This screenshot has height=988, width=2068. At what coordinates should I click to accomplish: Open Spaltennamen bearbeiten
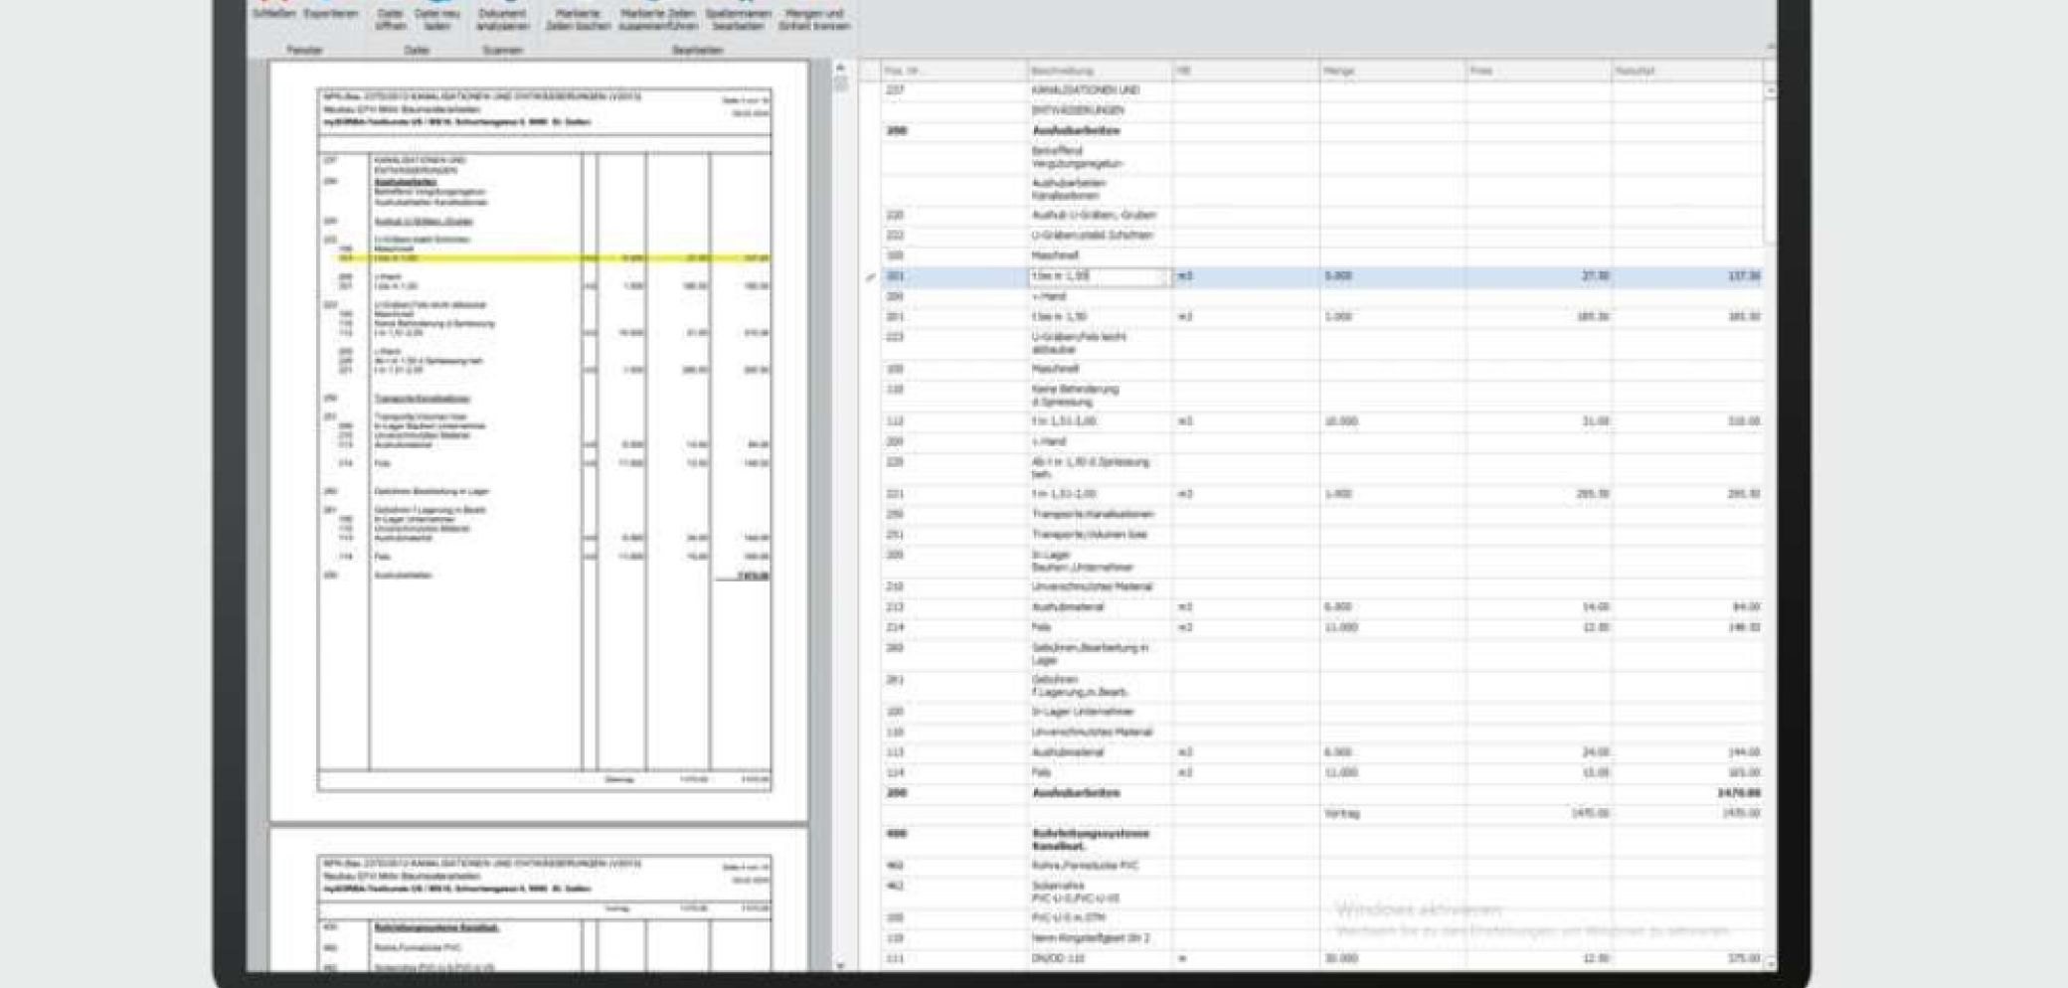pyautogui.click(x=738, y=18)
